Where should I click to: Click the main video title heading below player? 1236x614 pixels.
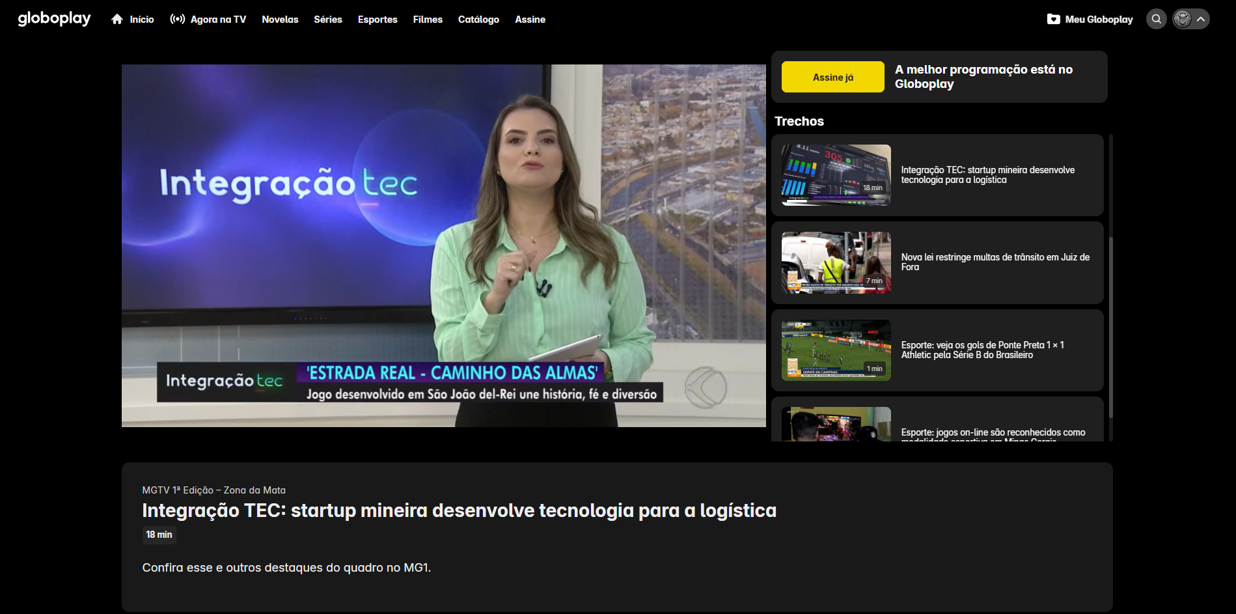(x=460, y=510)
